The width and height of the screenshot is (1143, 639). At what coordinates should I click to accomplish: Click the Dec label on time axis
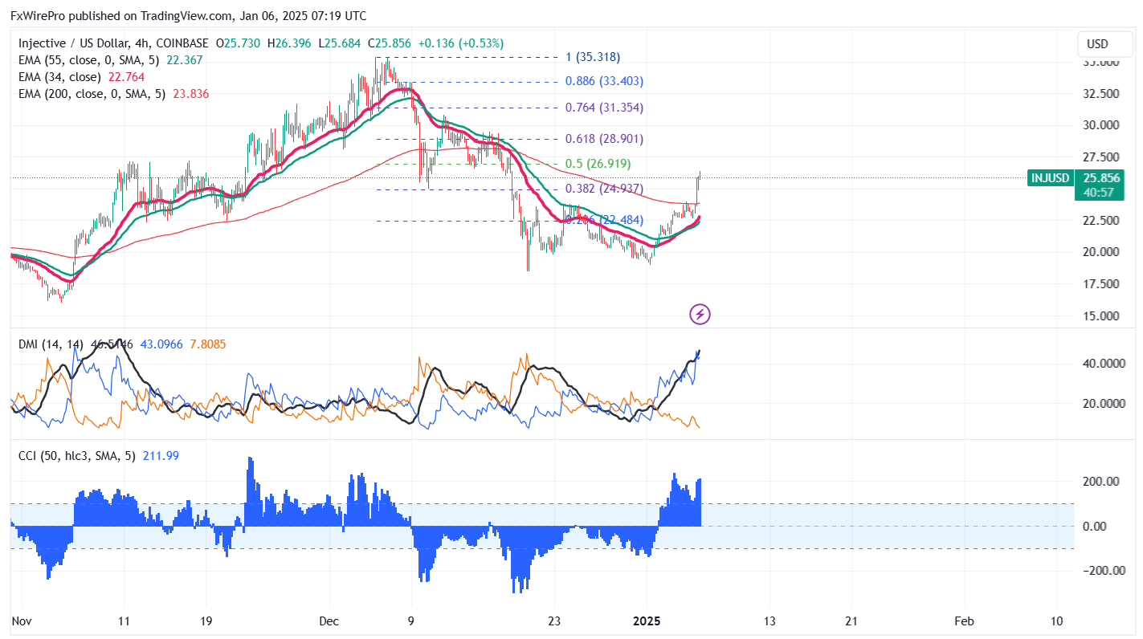pos(329,621)
